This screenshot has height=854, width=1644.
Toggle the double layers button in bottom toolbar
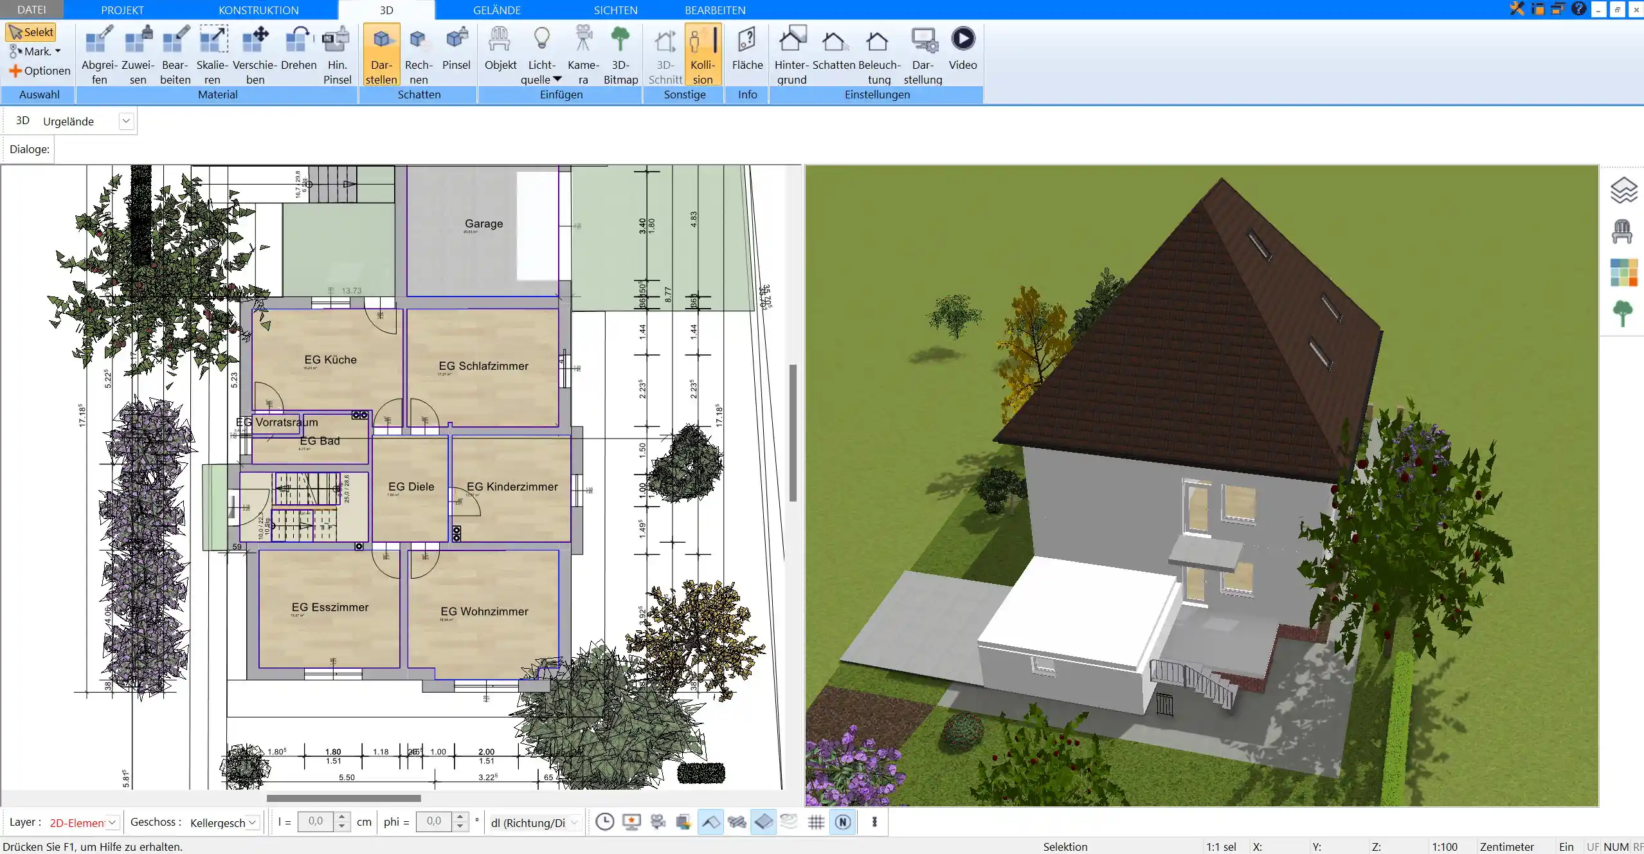click(737, 821)
